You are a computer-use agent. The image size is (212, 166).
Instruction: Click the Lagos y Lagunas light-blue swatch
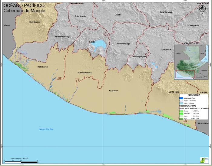click(181, 103)
